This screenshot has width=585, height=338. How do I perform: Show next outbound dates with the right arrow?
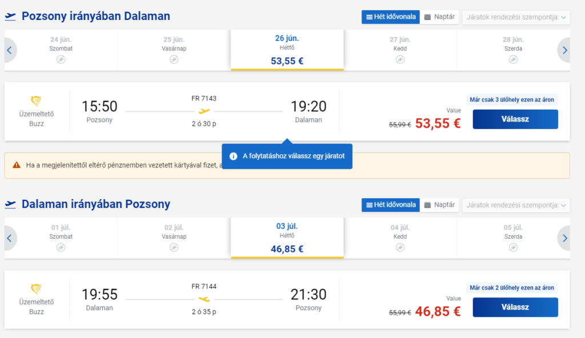point(564,50)
